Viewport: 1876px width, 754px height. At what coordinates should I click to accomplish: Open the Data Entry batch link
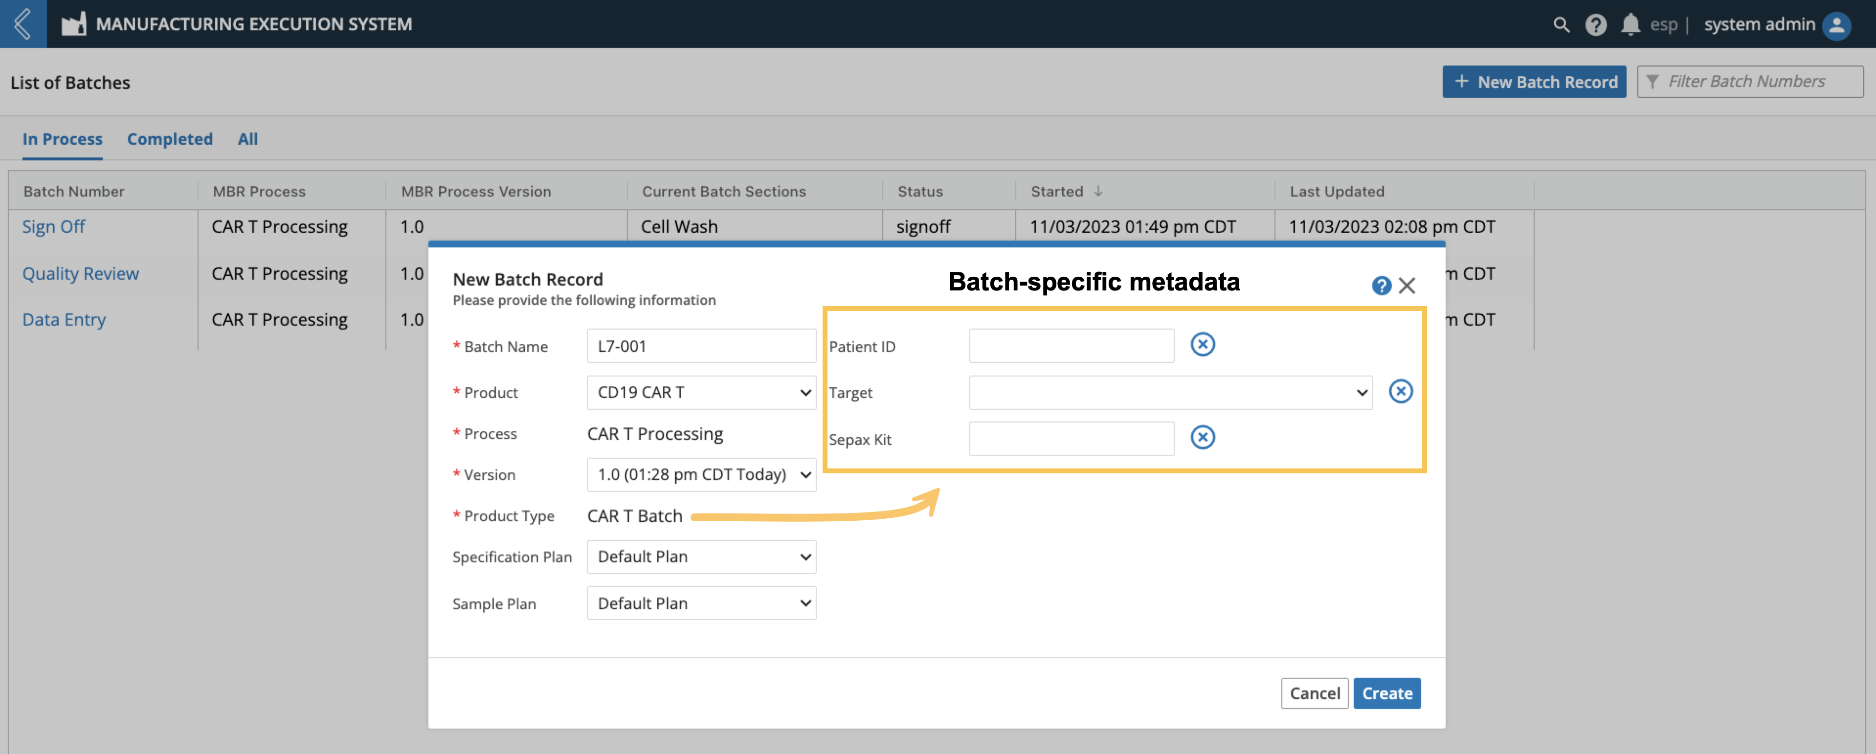[x=64, y=319]
